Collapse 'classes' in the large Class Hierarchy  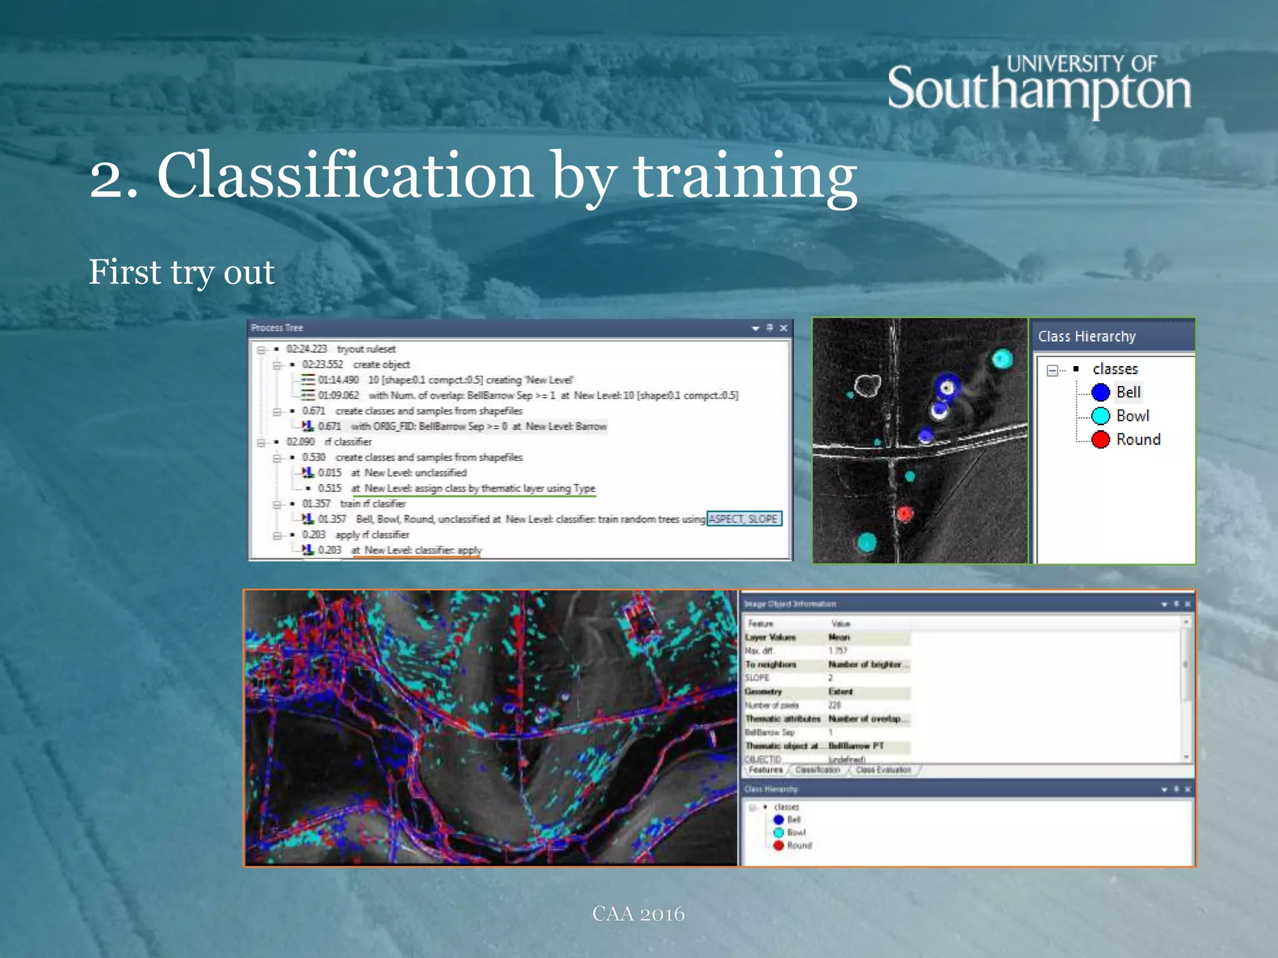point(1052,370)
